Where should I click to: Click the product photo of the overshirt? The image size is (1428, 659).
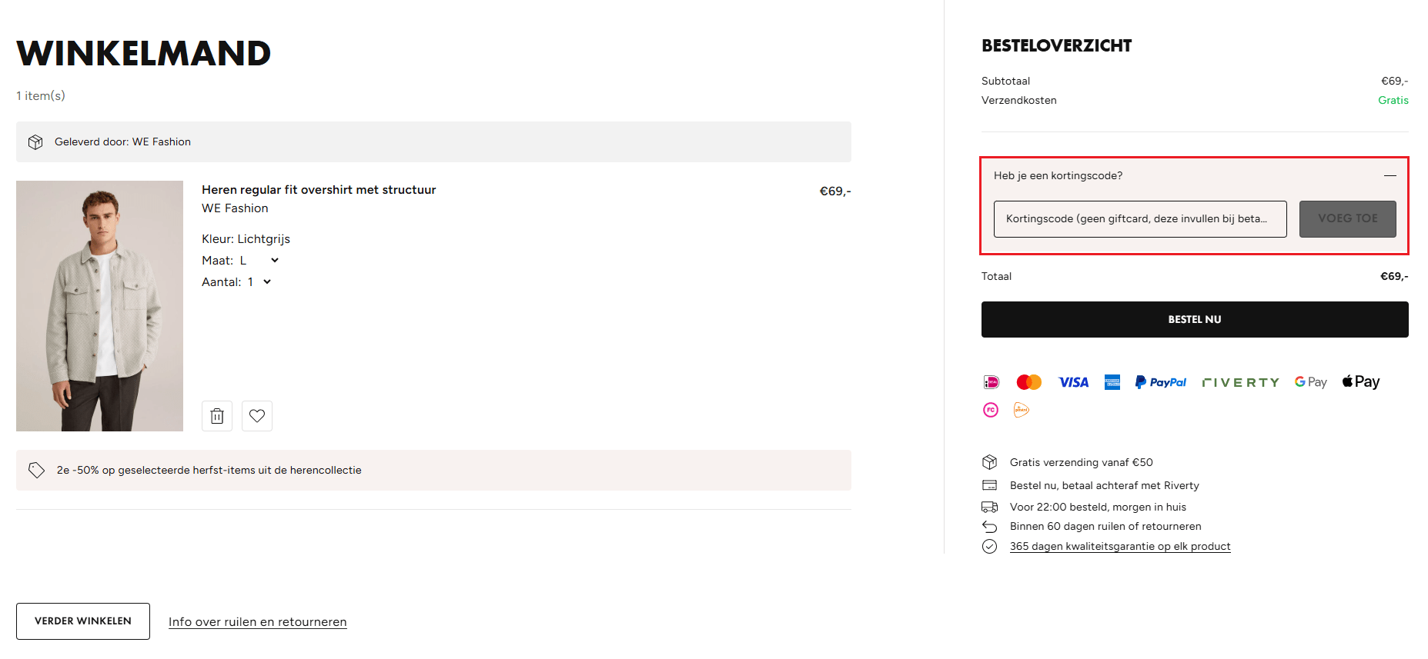(x=99, y=305)
